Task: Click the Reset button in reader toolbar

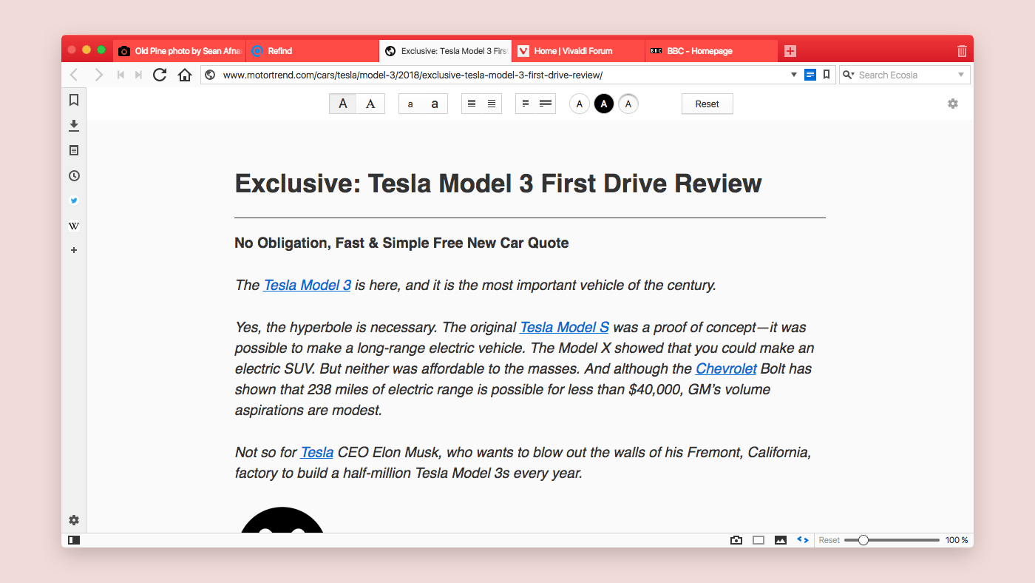Action: (x=707, y=104)
